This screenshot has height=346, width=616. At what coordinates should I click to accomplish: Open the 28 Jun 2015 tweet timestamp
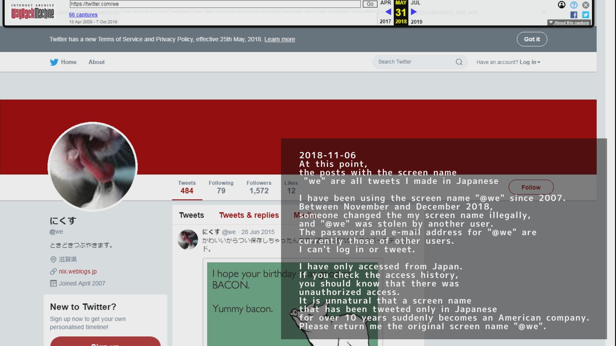coord(258,232)
